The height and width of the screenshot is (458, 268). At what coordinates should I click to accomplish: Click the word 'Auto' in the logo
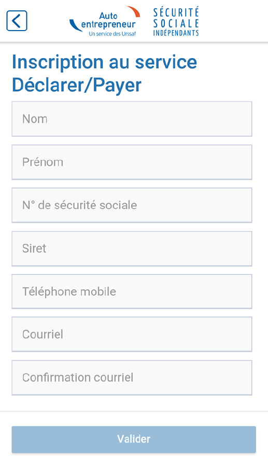[108, 16]
